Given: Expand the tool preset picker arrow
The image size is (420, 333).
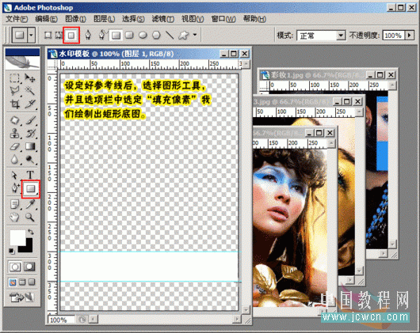Looking at the screenshot, I should [x=32, y=35].
